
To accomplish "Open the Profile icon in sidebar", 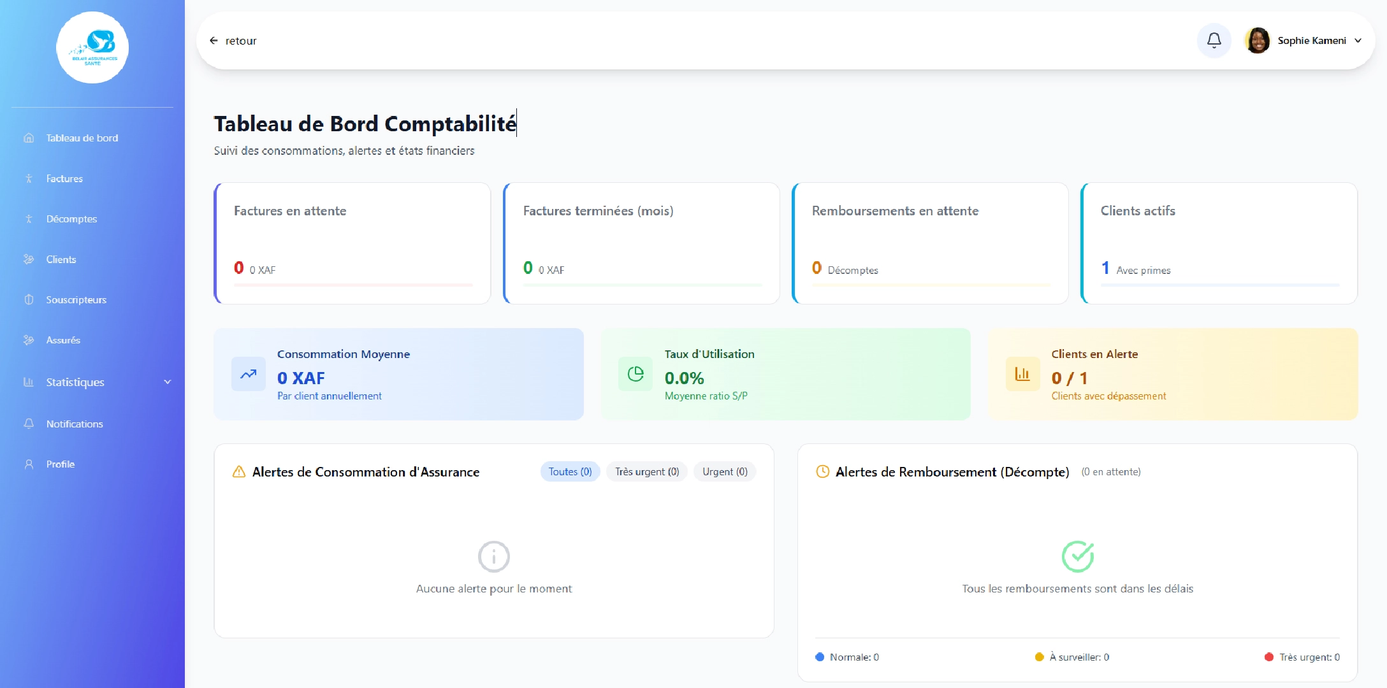I will tap(29, 464).
